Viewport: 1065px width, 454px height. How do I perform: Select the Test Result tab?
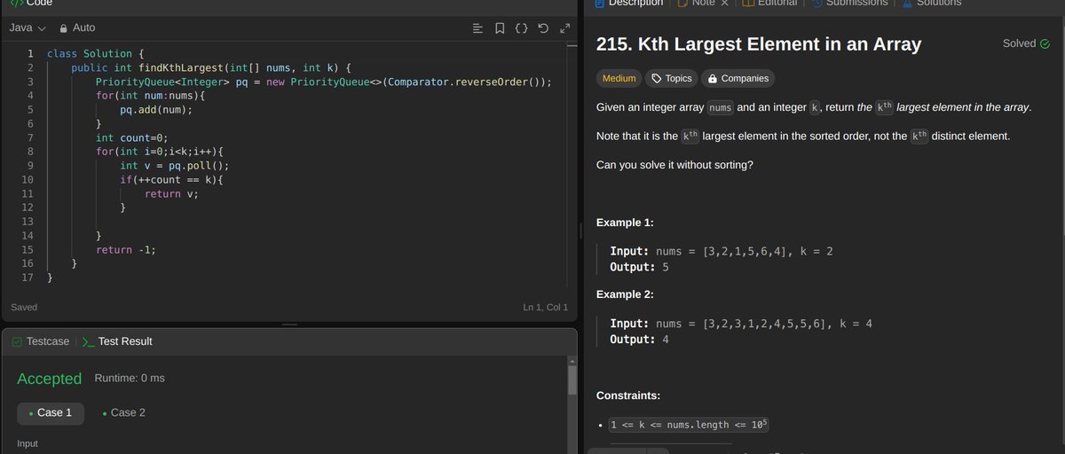pos(117,341)
